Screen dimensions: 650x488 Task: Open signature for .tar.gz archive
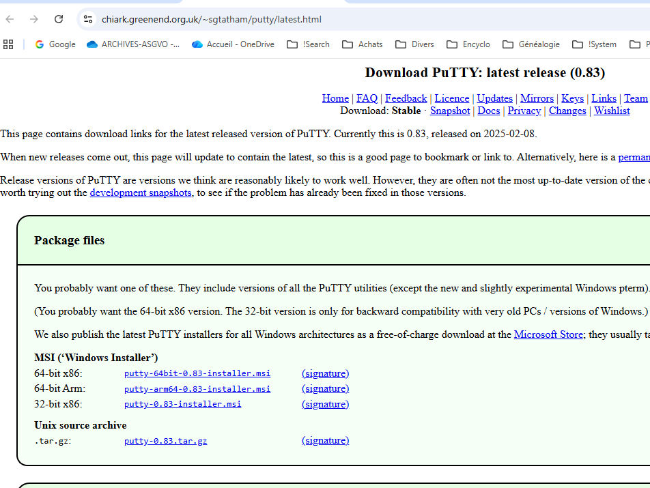(x=326, y=440)
